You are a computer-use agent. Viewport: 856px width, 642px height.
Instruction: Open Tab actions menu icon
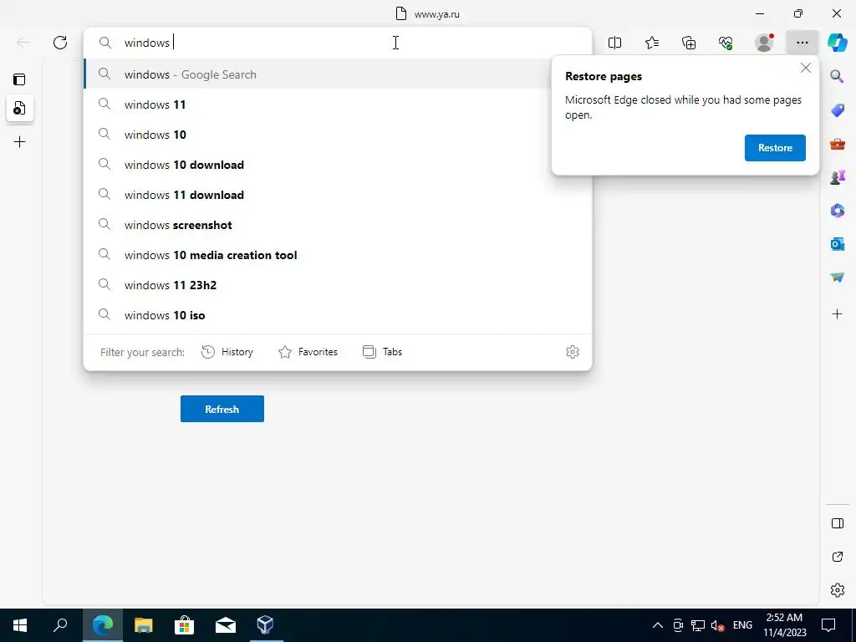click(20, 79)
